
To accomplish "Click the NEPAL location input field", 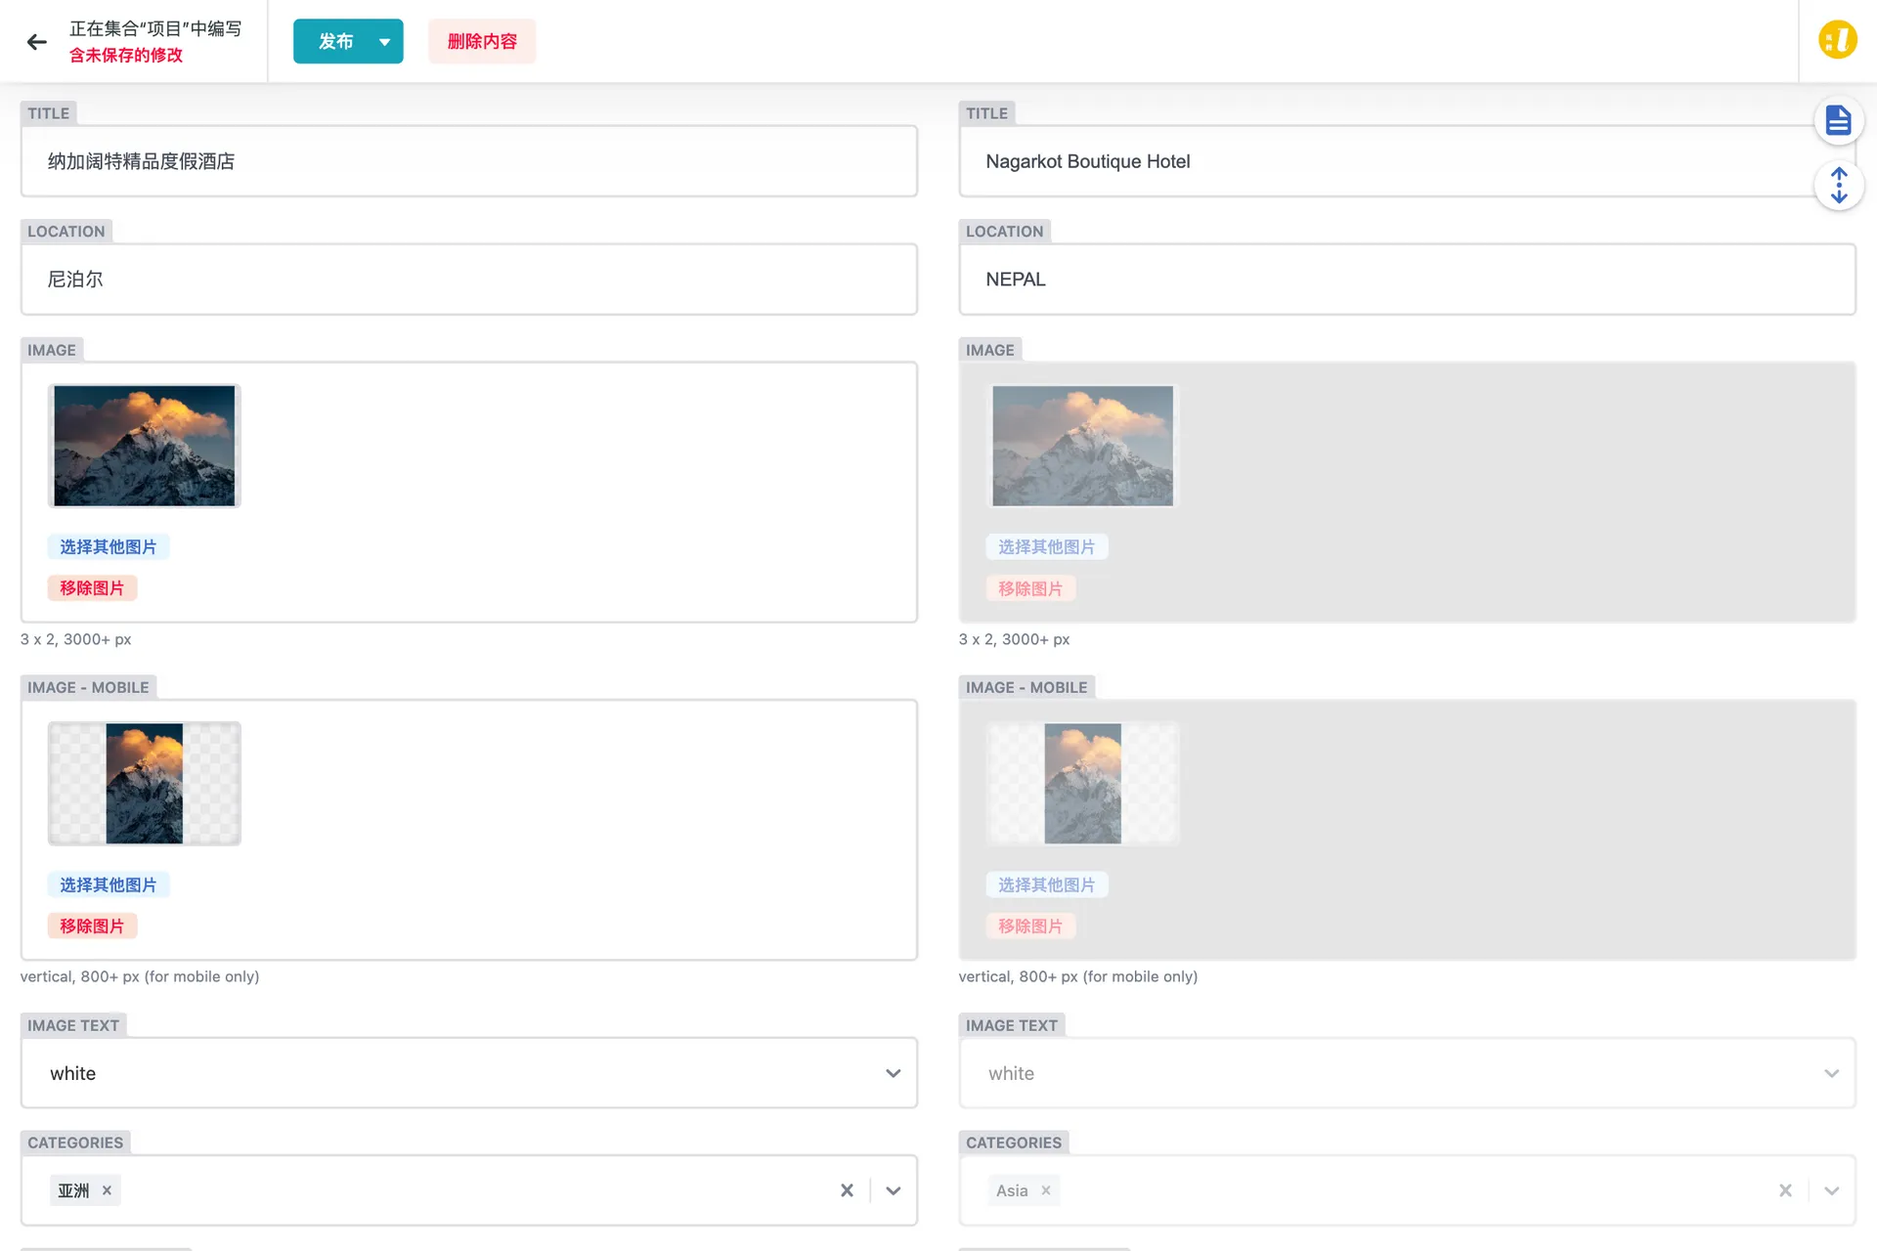I will point(1406,280).
